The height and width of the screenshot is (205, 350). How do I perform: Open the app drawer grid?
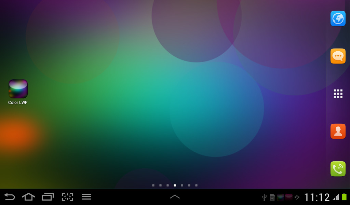338,94
